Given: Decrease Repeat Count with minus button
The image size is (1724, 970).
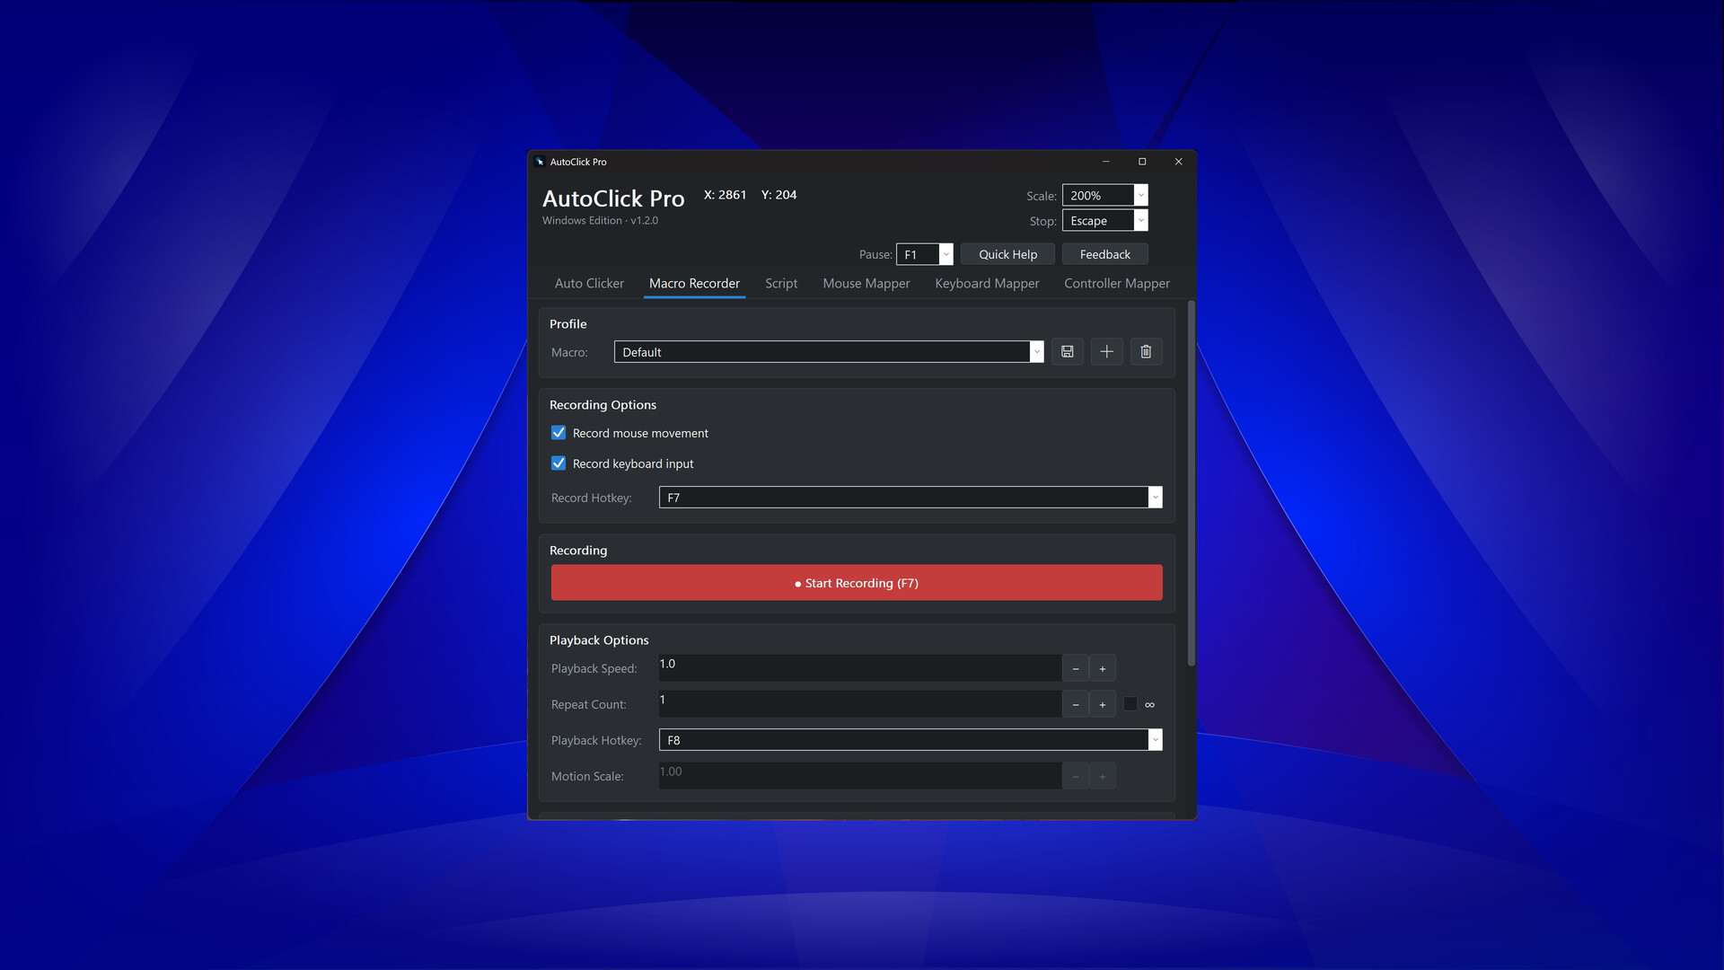Looking at the screenshot, I should [1075, 704].
